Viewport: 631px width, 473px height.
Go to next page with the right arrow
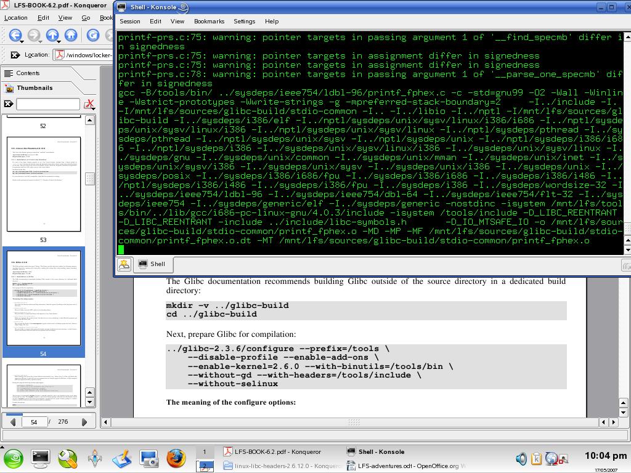point(84,422)
